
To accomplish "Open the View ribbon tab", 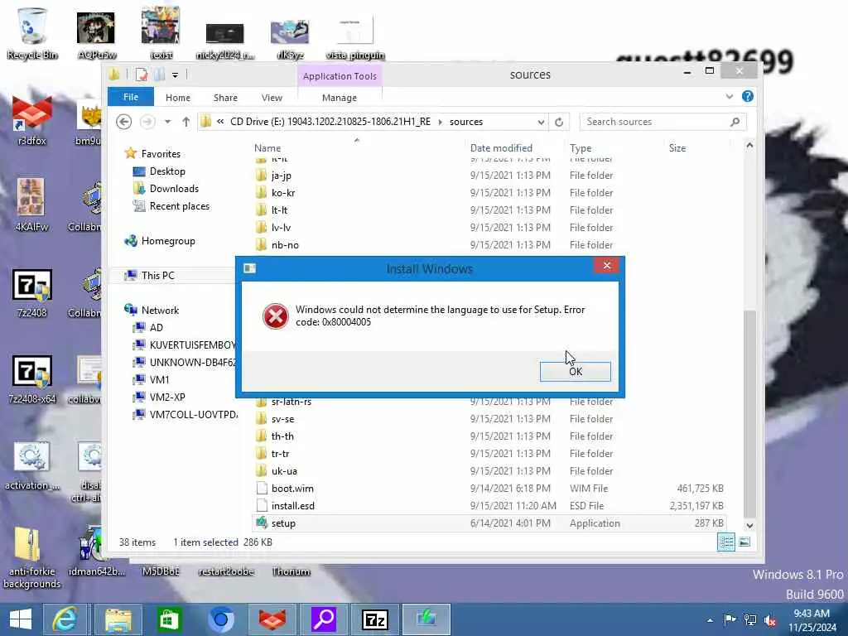I will click(x=272, y=98).
